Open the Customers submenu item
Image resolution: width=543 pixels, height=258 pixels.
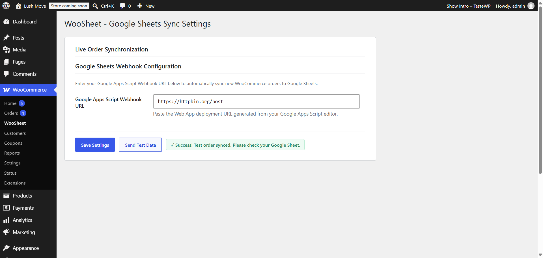click(15, 133)
